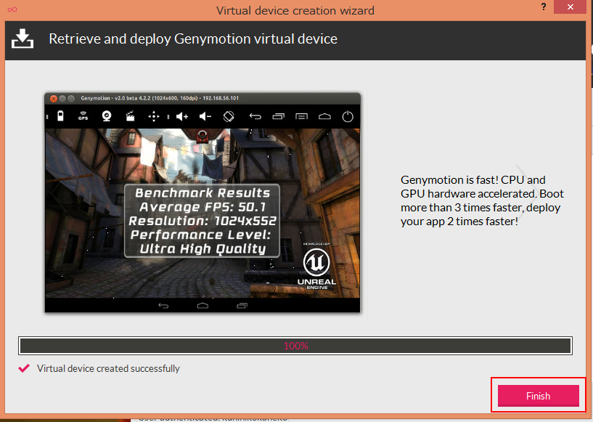Advance the slideshow with the faint right chevron
The height and width of the screenshot is (422, 593).
pos(527,192)
